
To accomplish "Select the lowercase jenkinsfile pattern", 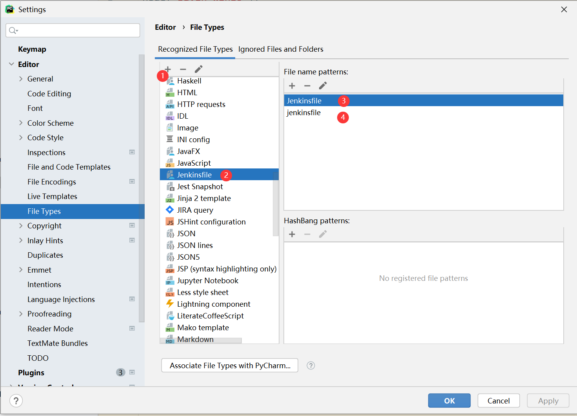I will 423,113.
